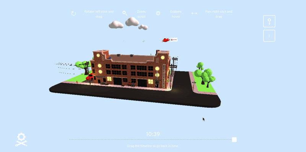Image resolution: width=306 pixels, height=152 pixels.
Task: Click the "Rotate: left click and drag" label
Action: pyautogui.click(x=99, y=14)
